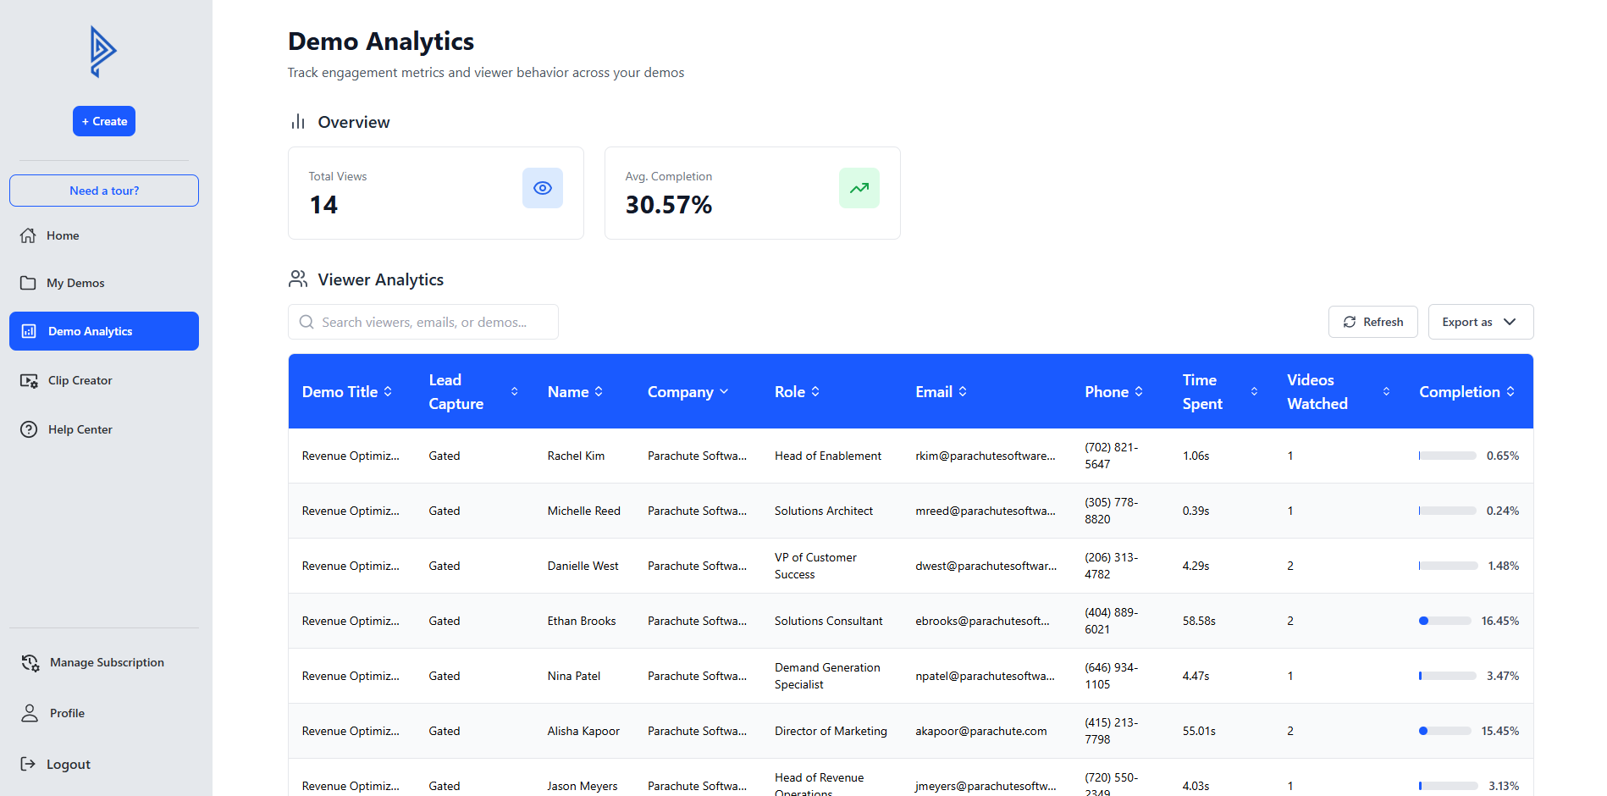This screenshot has height=796, width=1607.
Task: Click the Total Views eye icon
Action: point(543,188)
